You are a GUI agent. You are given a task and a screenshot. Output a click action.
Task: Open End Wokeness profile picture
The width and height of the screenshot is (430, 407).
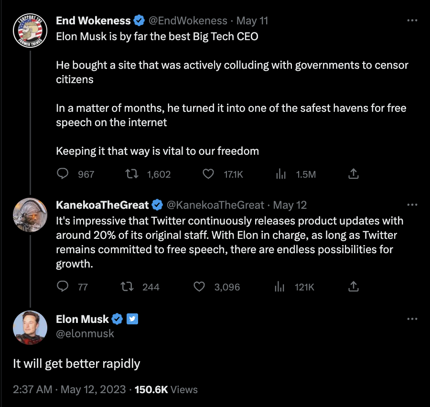(x=30, y=30)
